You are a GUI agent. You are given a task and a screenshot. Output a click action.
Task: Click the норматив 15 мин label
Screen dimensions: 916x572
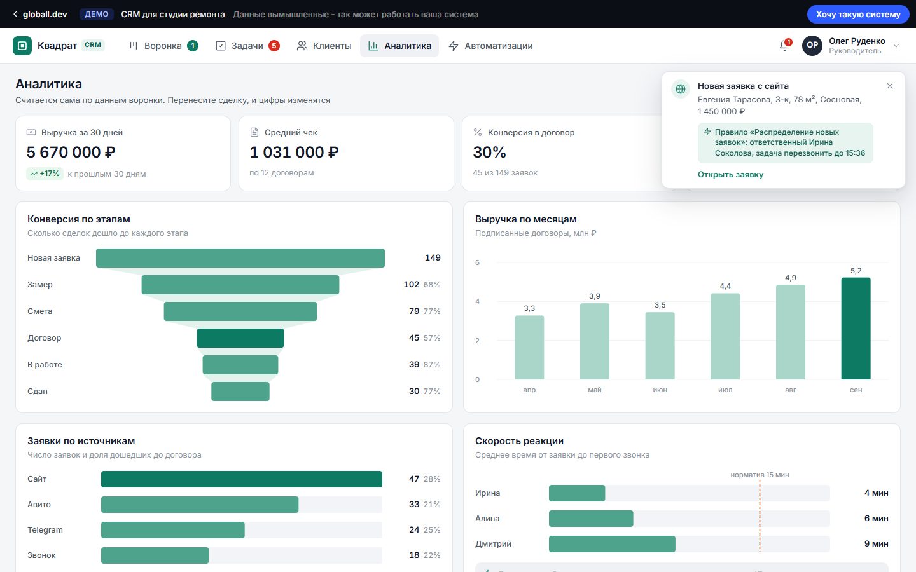click(x=760, y=475)
